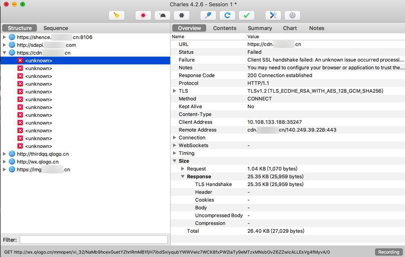Validate the selected request with the green checkmark
Screen dimensions: 405x257
247,15
